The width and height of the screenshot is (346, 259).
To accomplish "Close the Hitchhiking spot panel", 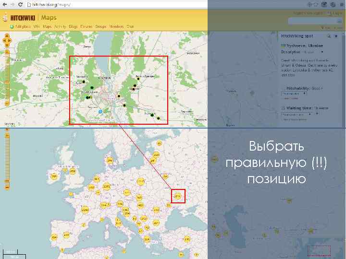I will (x=336, y=36).
